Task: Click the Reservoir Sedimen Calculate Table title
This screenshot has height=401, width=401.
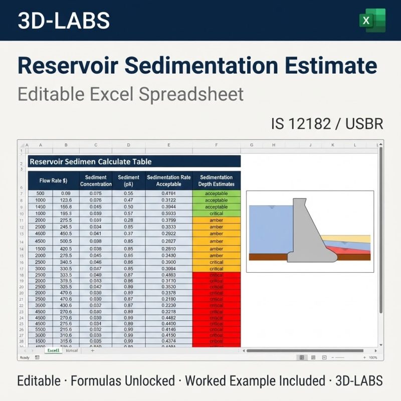Action: tap(134, 161)
